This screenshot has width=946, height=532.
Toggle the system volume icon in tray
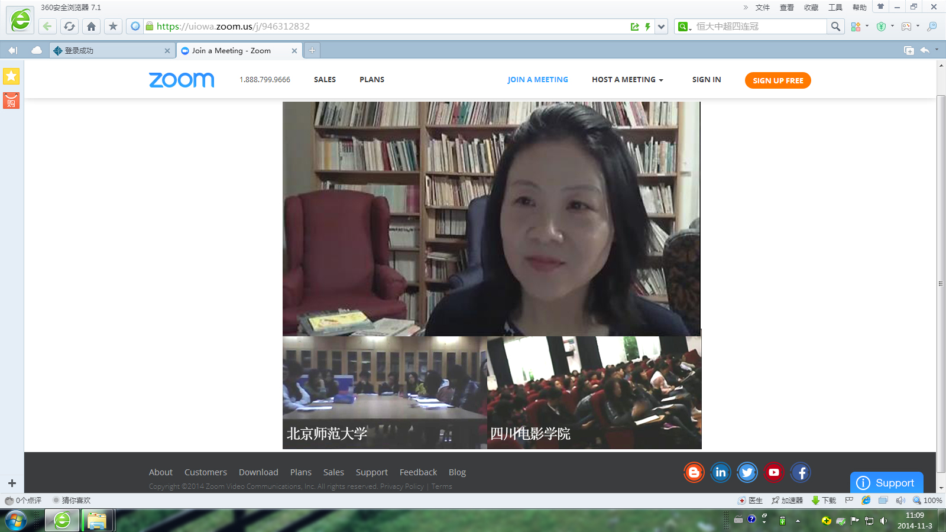click(883, 521)
